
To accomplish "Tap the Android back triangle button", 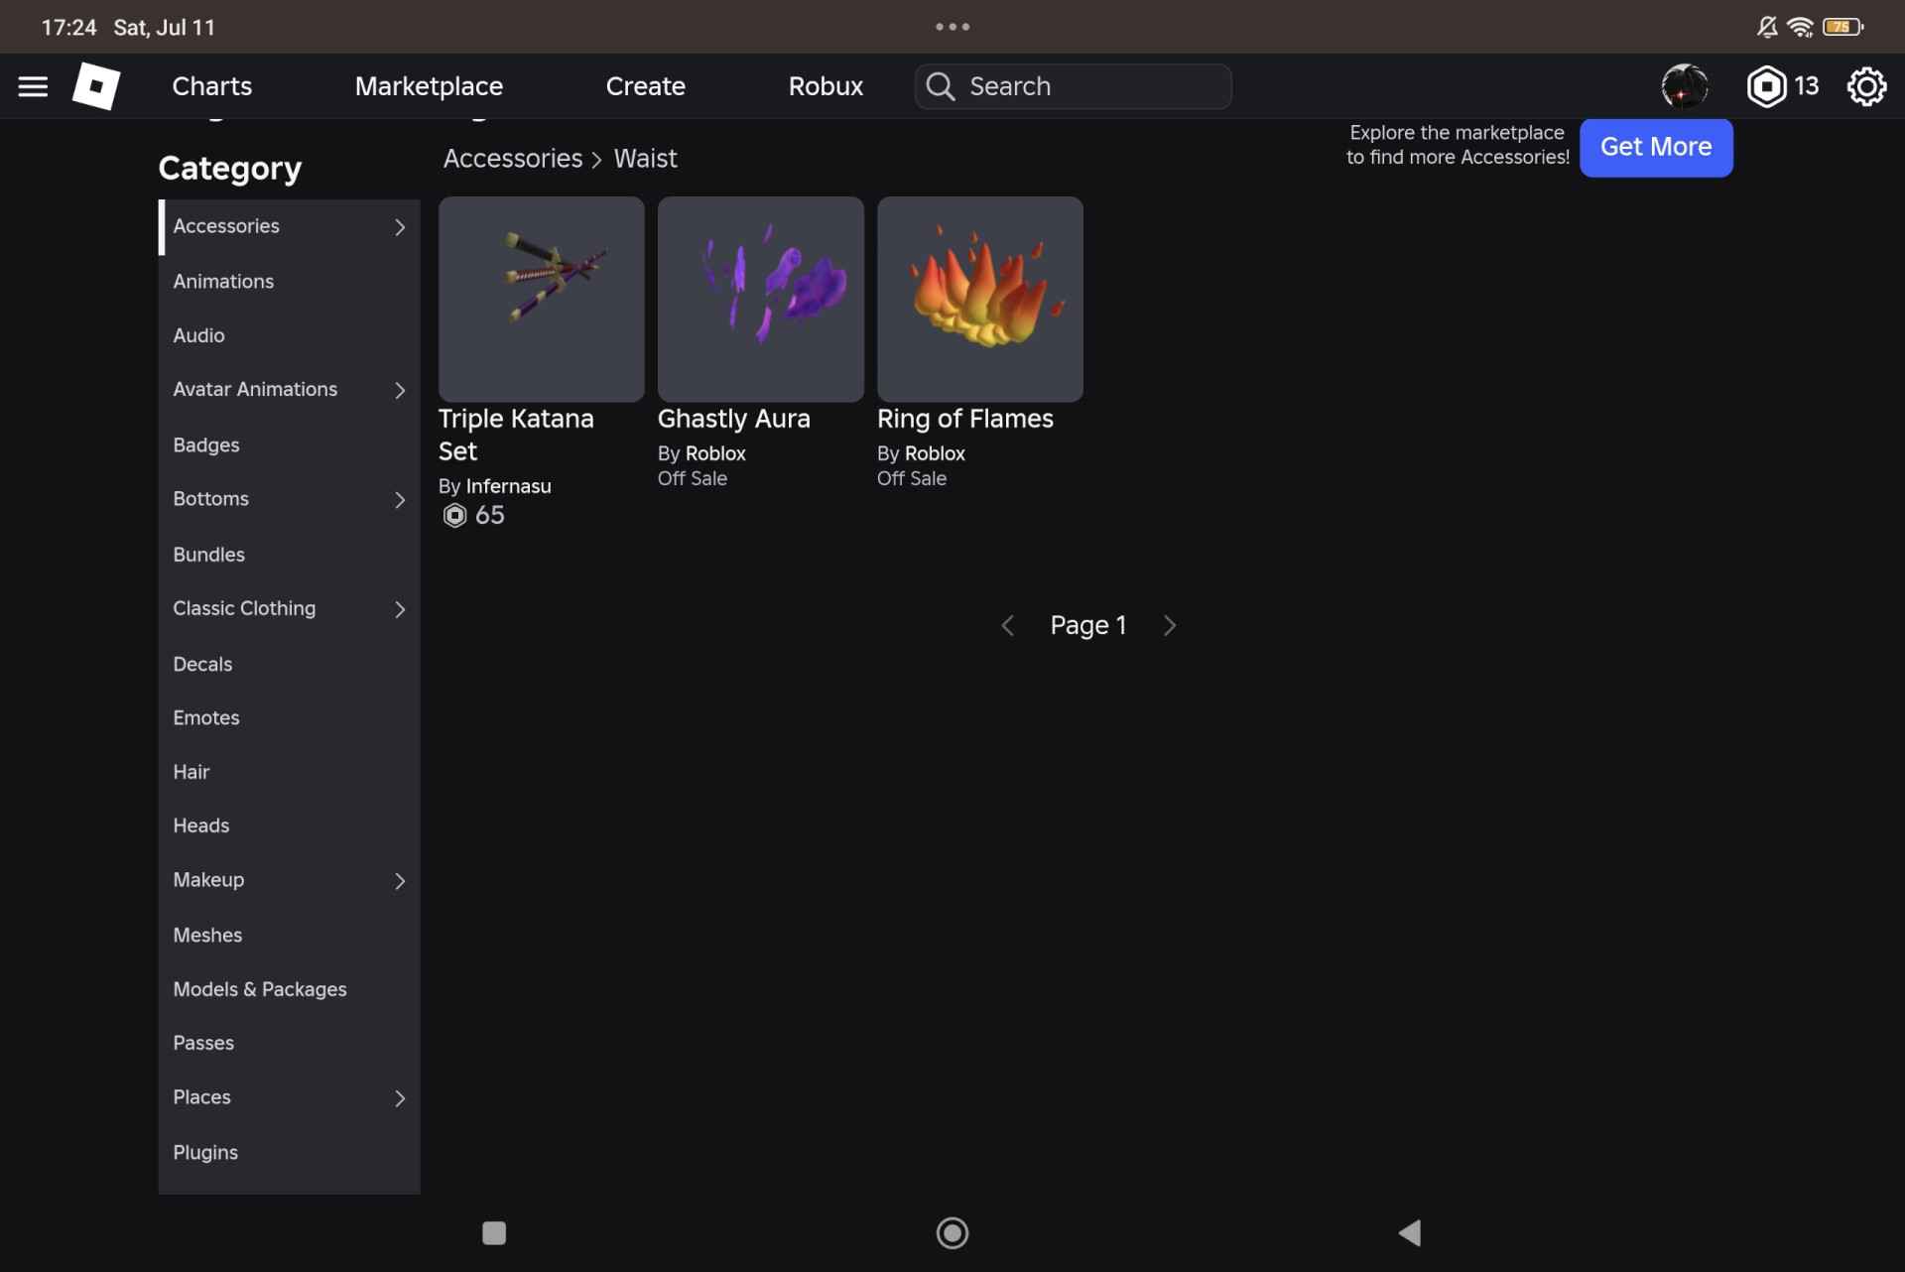I will click(1410, 1233).
